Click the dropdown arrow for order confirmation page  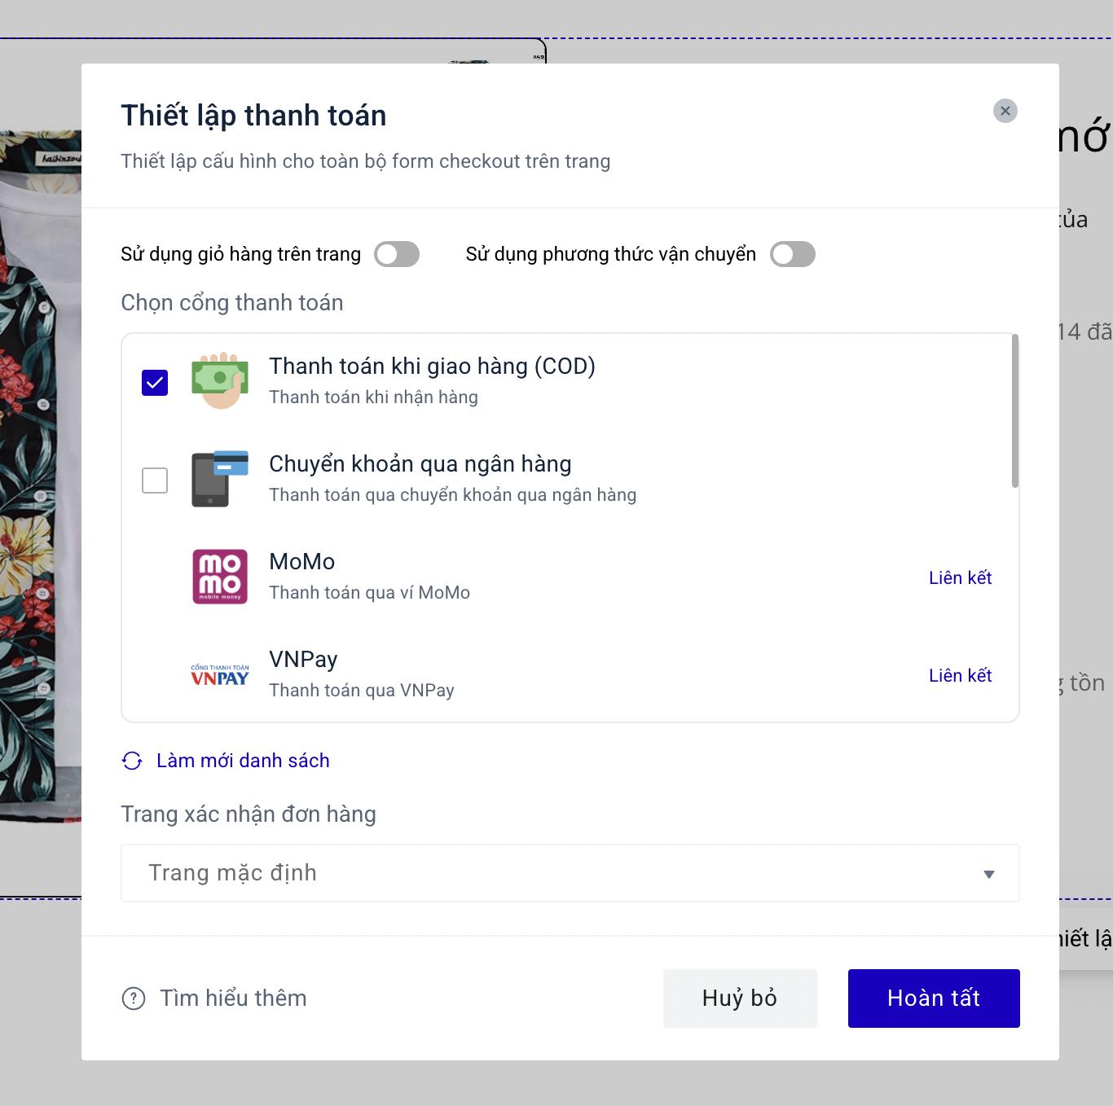click(x=989, y=874)
